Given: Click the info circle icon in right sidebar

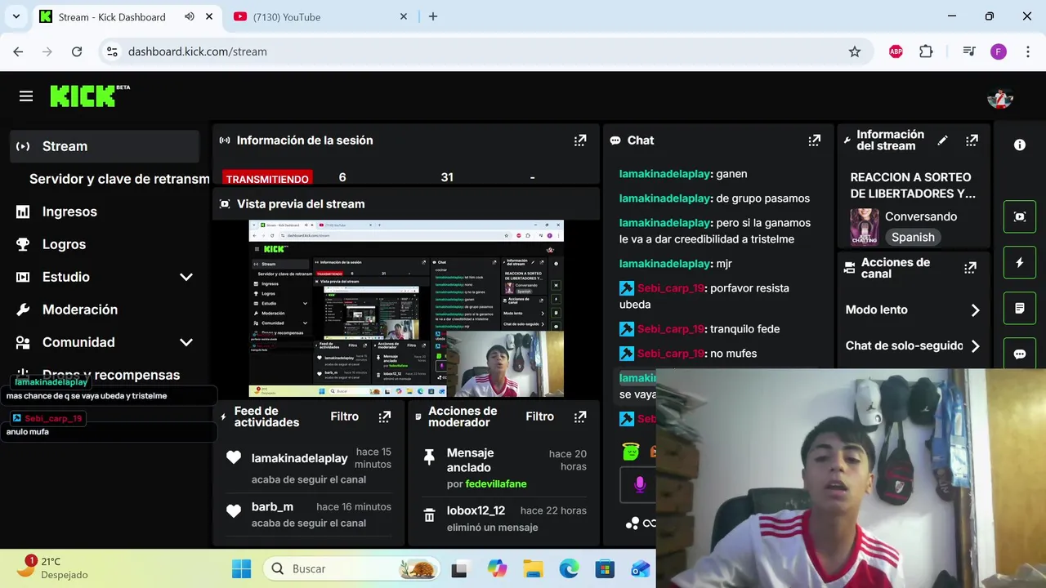Looking at the screenshot, I should coord(1020,145).
